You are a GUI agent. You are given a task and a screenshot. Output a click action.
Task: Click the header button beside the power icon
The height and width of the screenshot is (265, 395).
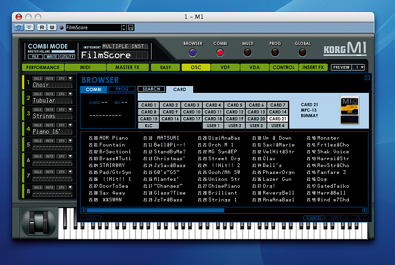(29, 27)
